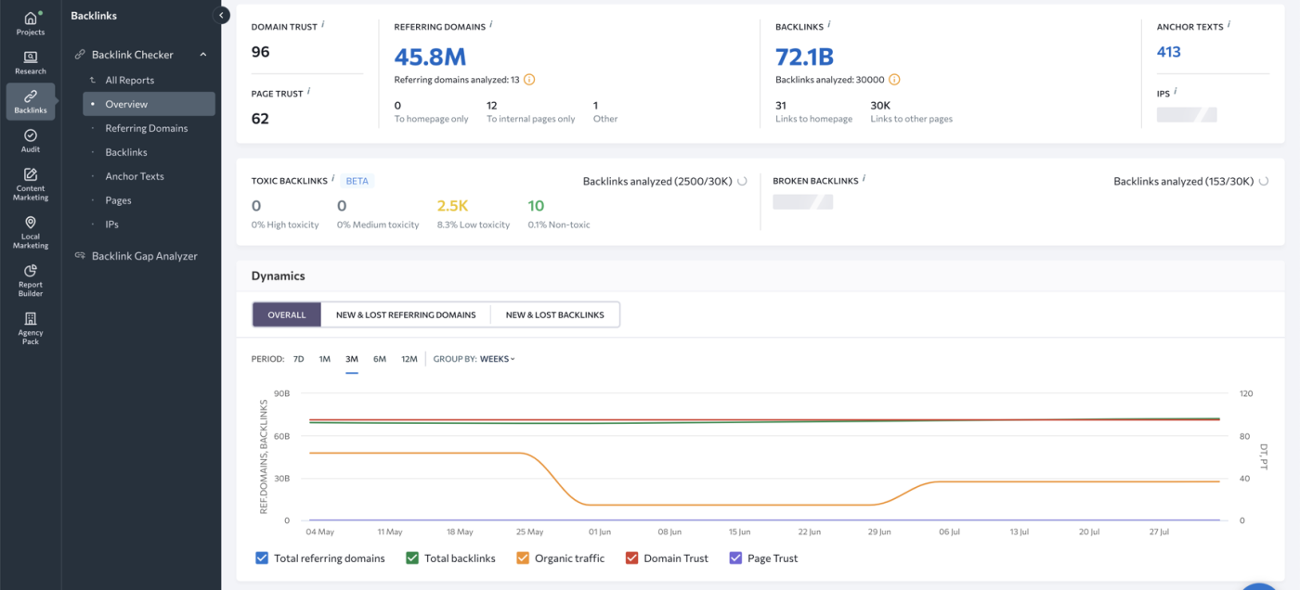
Task: Click orange warning icon beside backlinks analyzed 30000
Action: 894,80
